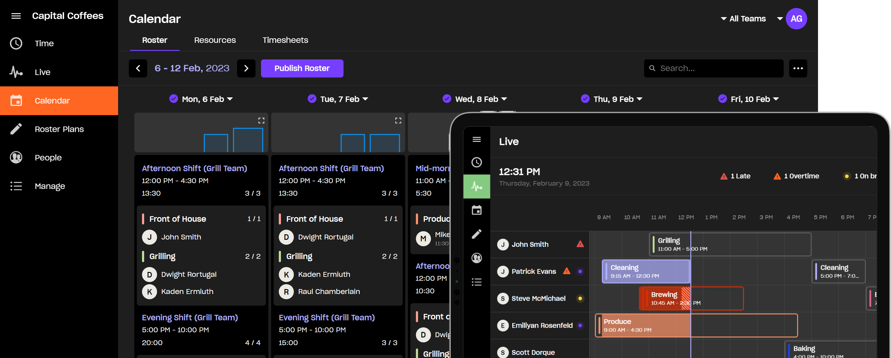Toggle the Mon, 6 Feb checkmark

[173, 99]
